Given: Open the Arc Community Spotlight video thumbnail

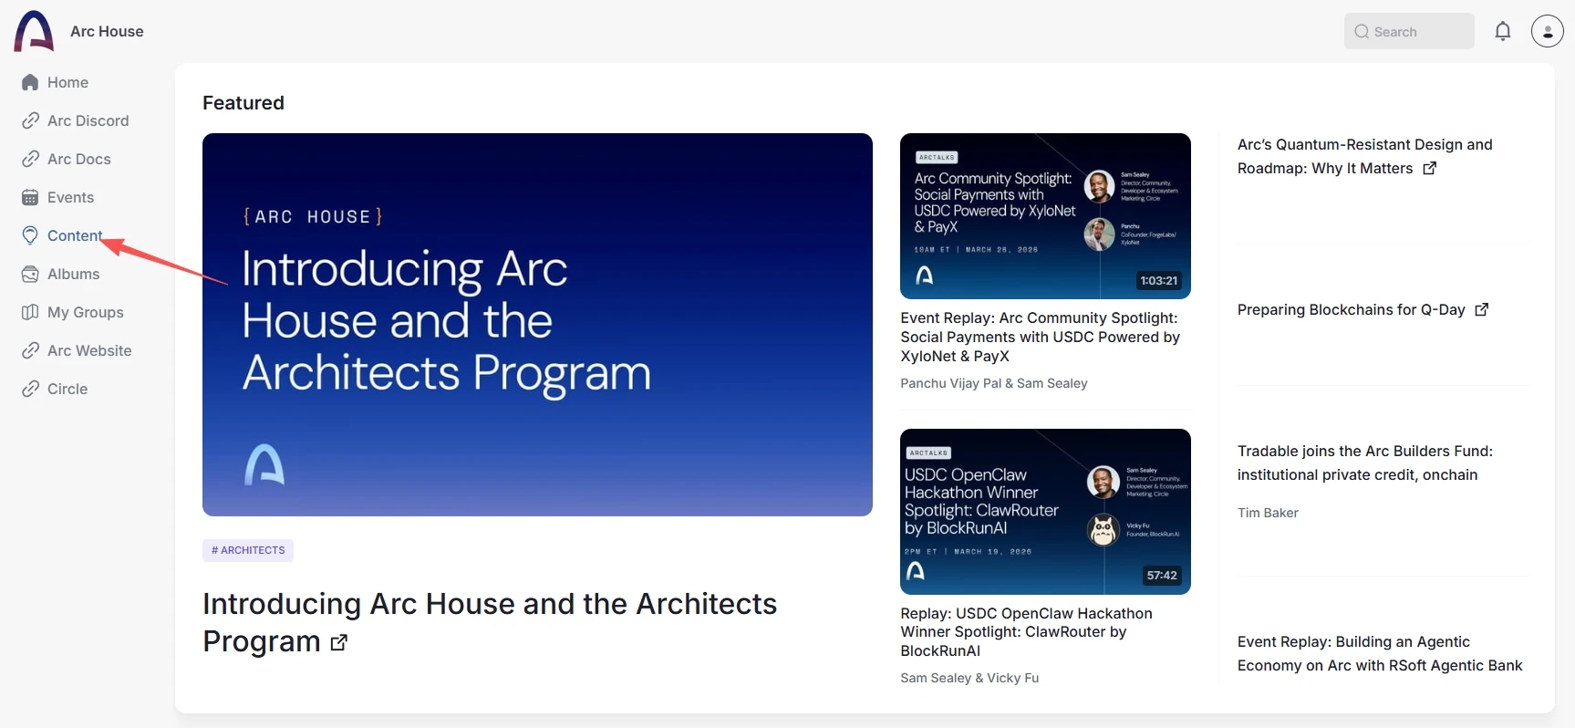Looking at the screenshot, I should [x=1045, y=216].
